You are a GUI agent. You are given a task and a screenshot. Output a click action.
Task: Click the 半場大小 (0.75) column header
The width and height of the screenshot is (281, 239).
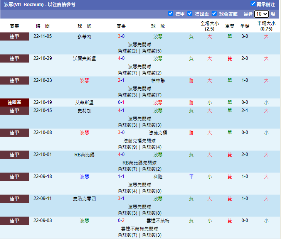[266, 26]
